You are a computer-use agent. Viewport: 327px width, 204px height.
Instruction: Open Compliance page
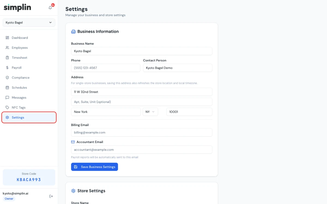(29, 78)
